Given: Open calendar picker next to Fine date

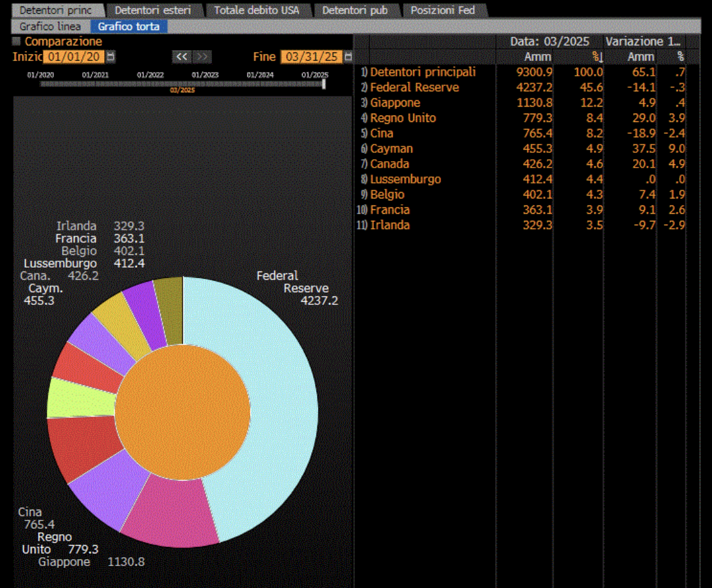Looking at the screenshot, I should [x=348, y=56].
